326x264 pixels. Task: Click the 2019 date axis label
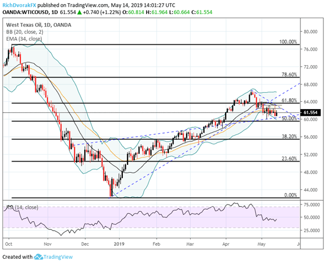click(119, 244)
